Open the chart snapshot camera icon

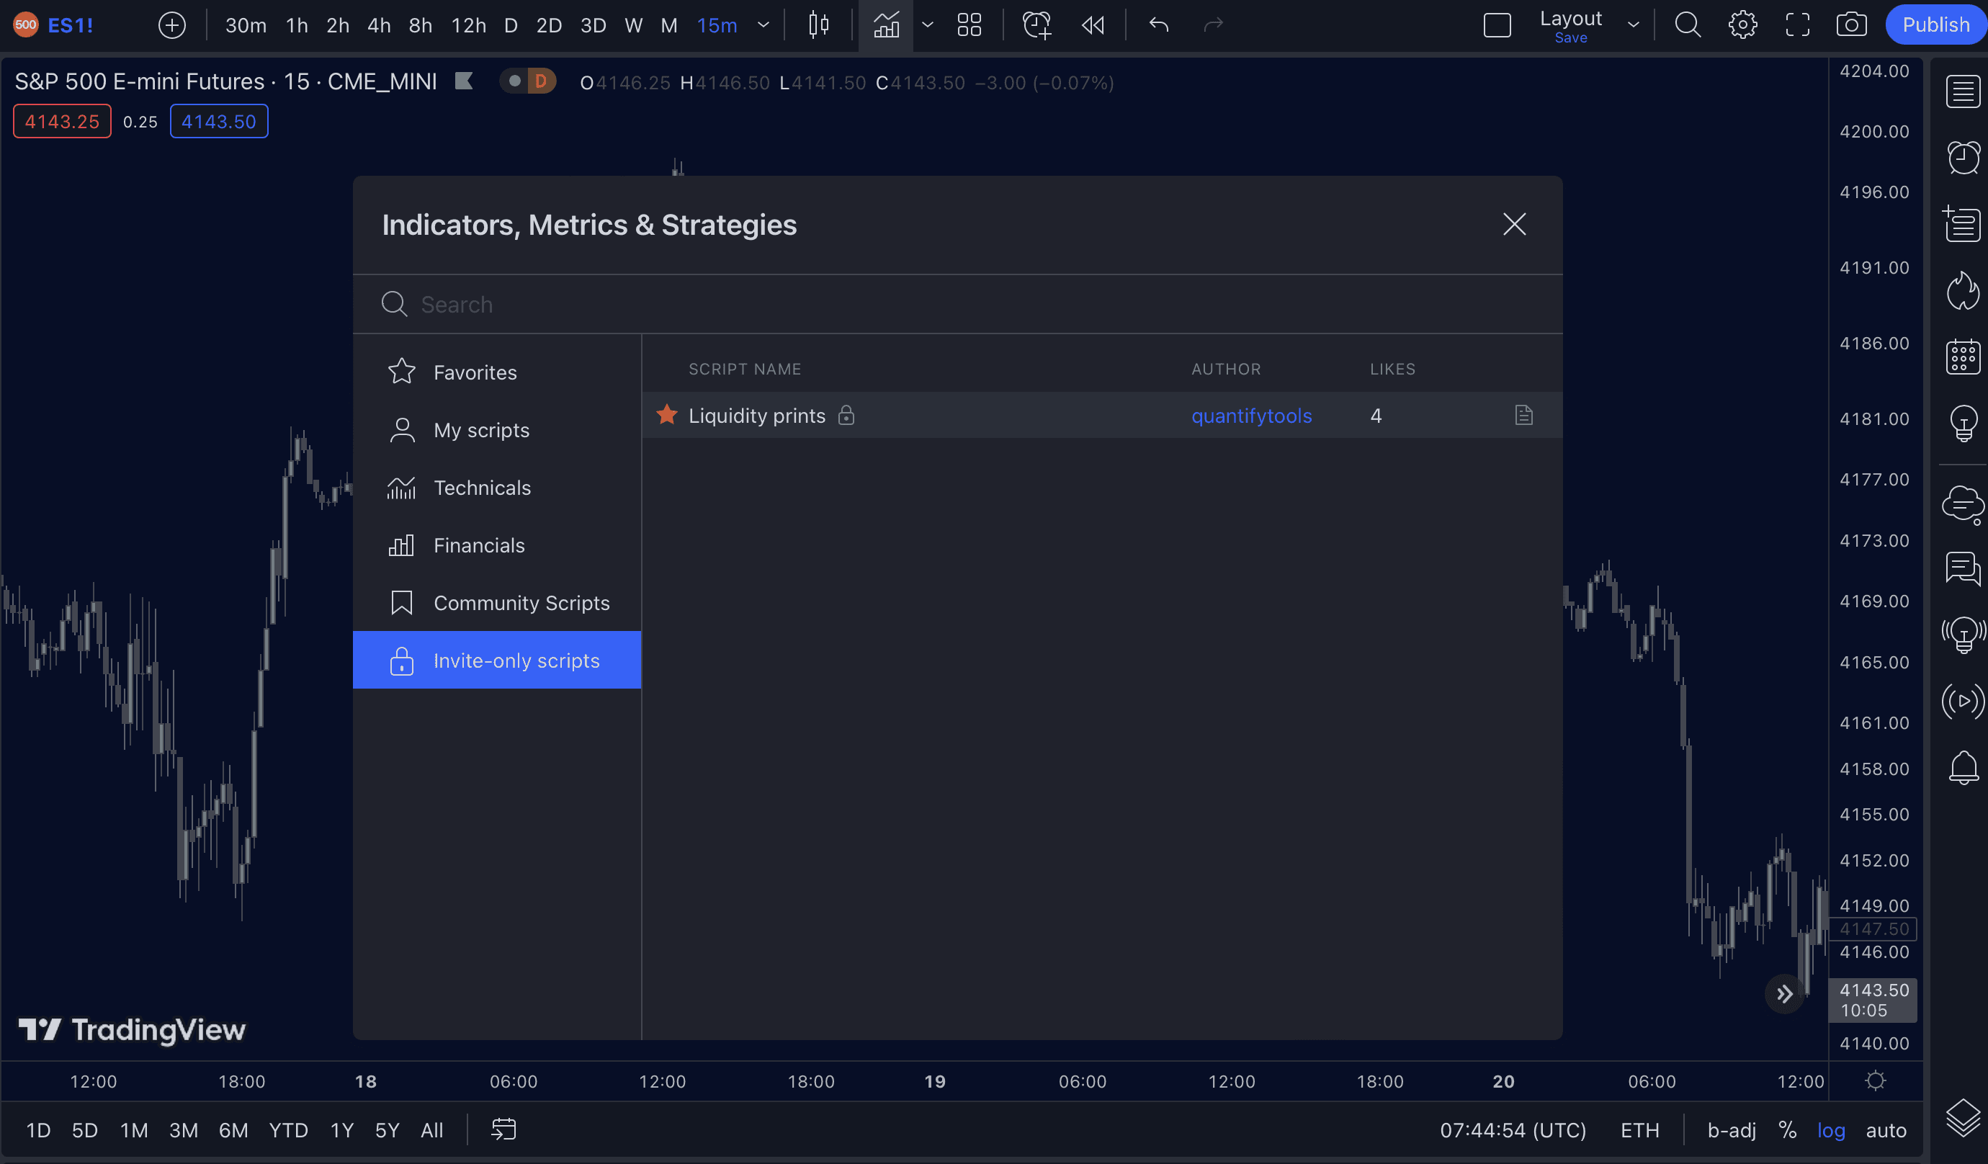(x=1850, y=25)
